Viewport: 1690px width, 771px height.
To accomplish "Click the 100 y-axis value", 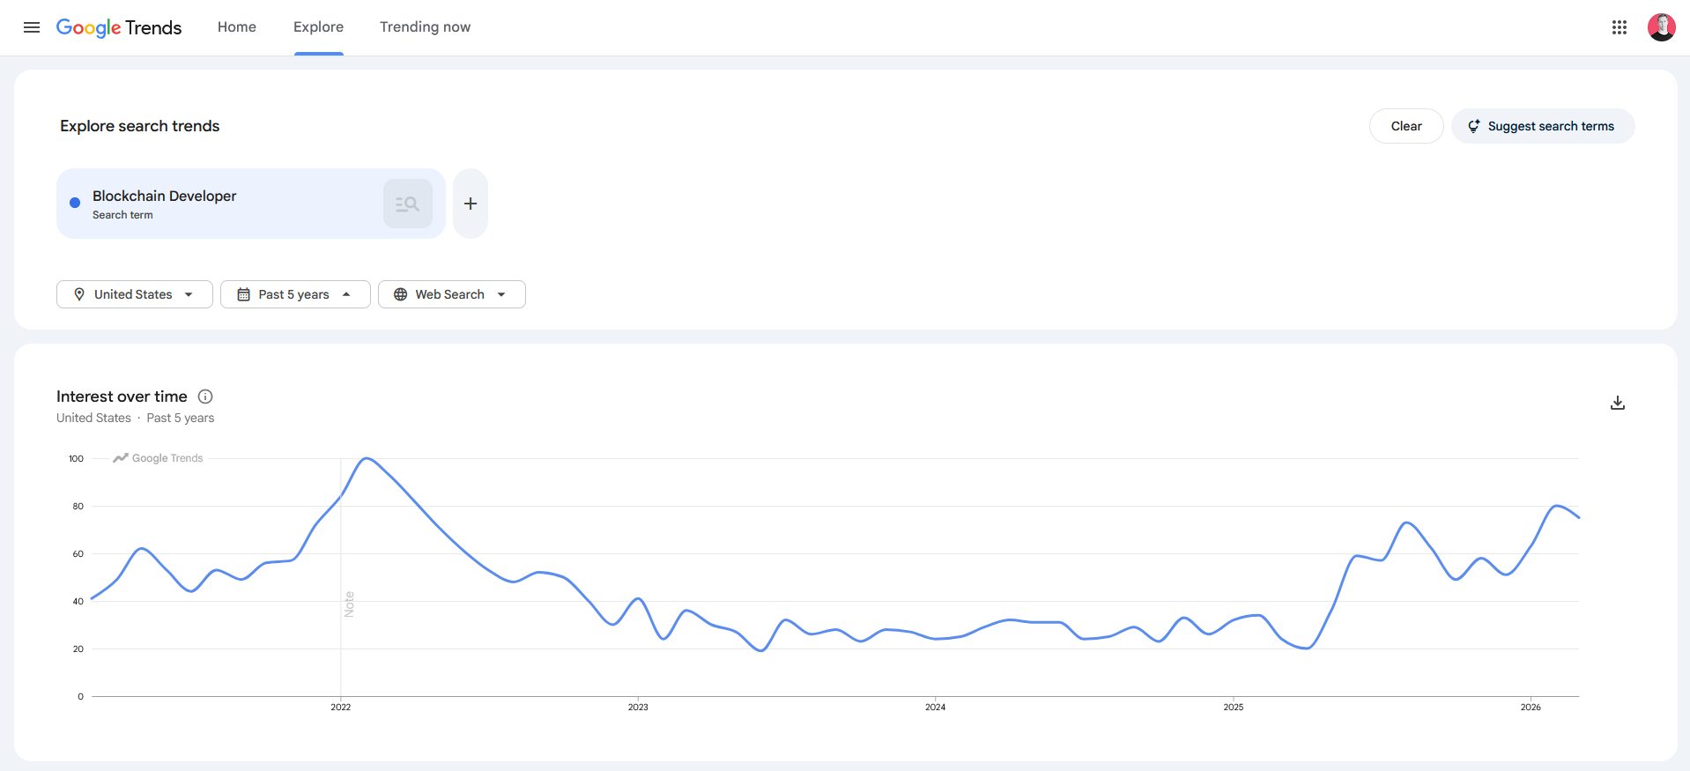I will pyautogui.click(x=77, y=458).
